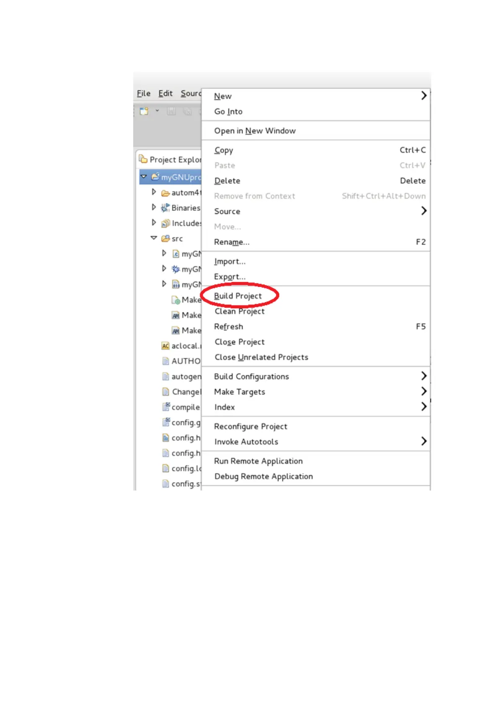Click the Binaries icon

coord(165,208)
